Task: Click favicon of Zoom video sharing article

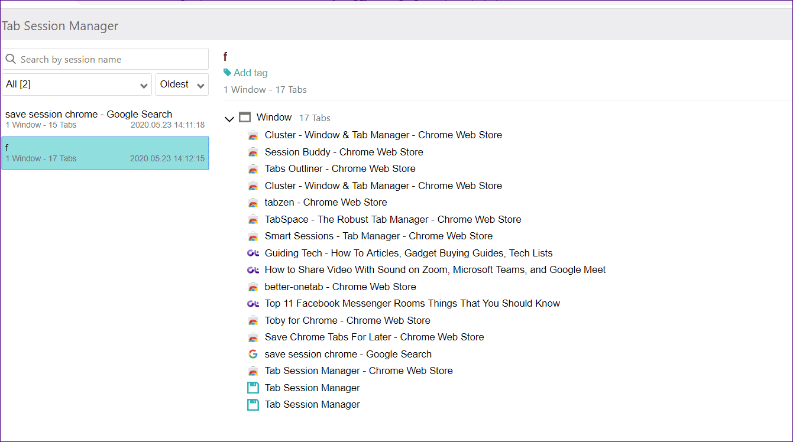Action: pos(253,270)
